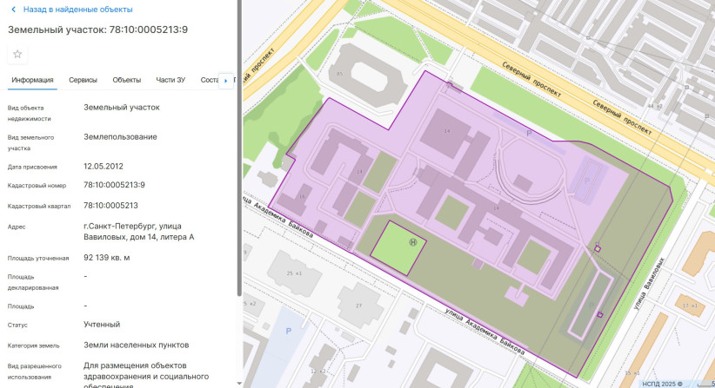This screenshot has height=388, width=715.
Task: Open the Объекты tab
Action: [x=126, y=80]
